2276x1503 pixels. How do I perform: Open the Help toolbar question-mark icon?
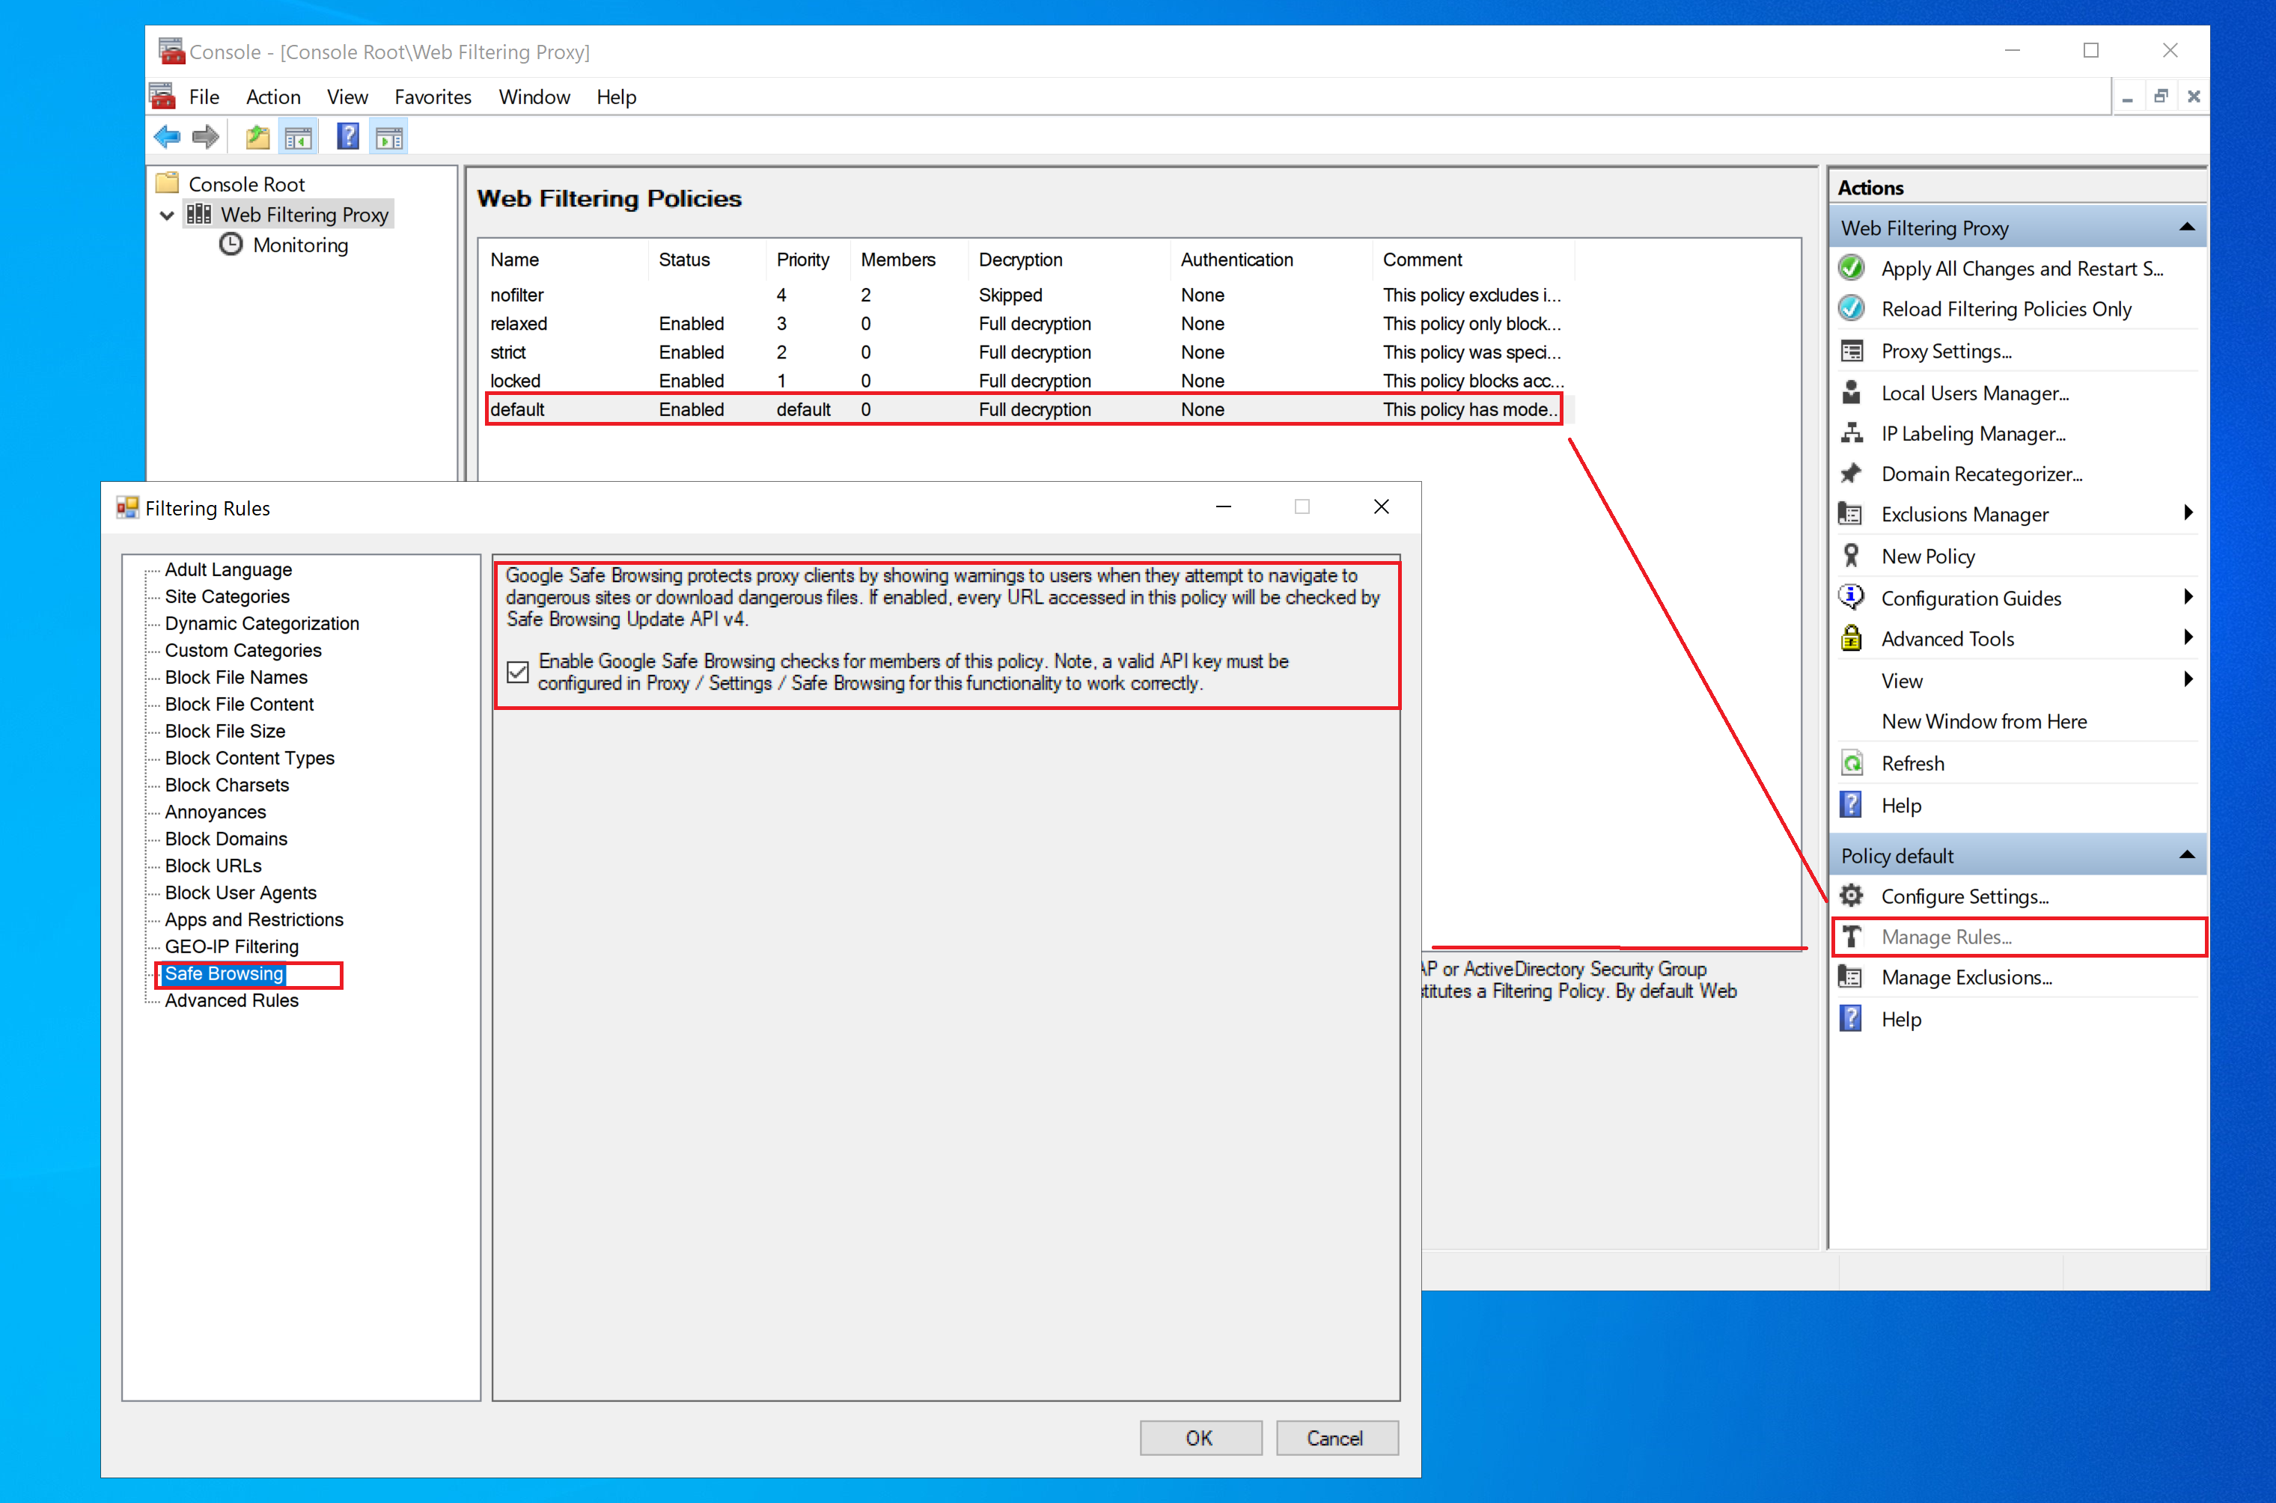click(348, 137)
